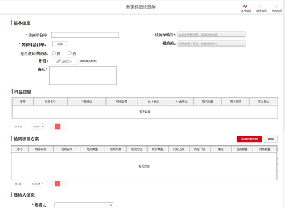
Task: Select 是 for 是否通知供应商
Action: click(x=54, y=53)
